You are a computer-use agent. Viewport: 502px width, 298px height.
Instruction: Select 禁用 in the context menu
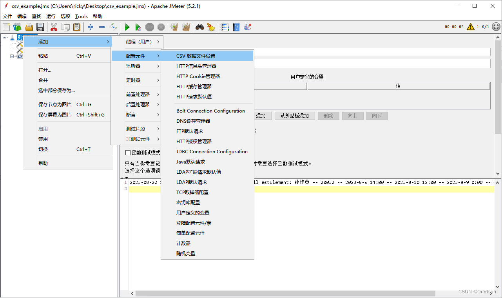tap(68, 139)
